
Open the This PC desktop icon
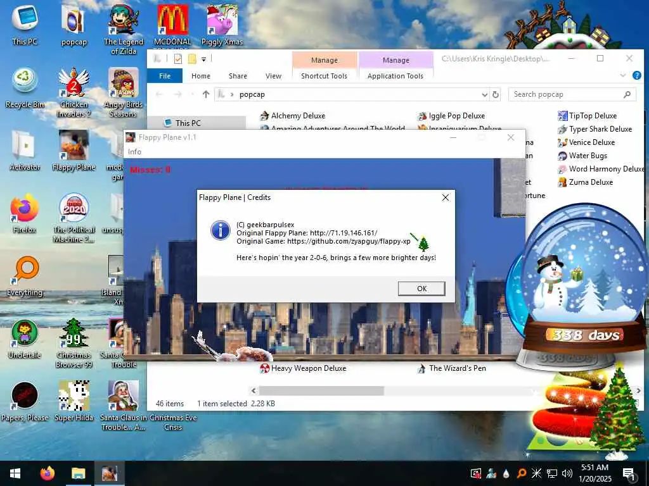coord(25,24)
